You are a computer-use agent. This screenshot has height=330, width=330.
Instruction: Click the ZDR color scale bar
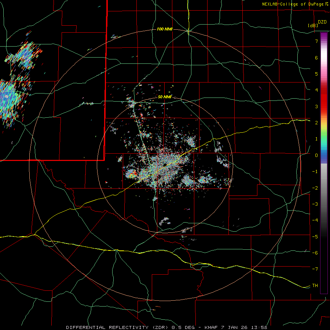pos(324,163)
